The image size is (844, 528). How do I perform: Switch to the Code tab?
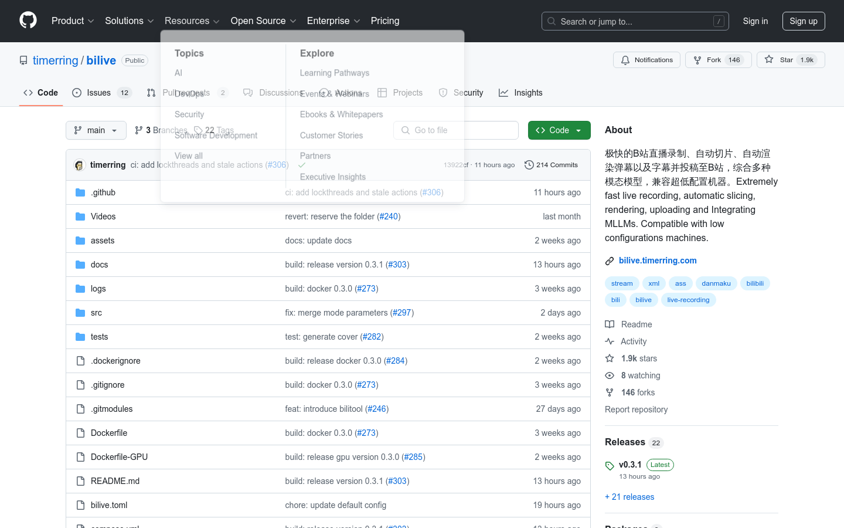[x=41, y=93]
